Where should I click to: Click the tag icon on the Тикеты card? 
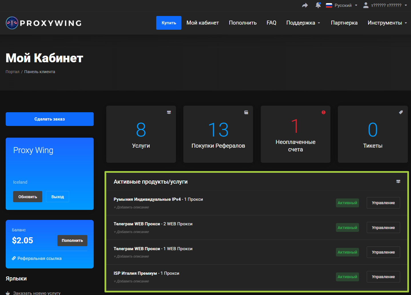[401, 113]
